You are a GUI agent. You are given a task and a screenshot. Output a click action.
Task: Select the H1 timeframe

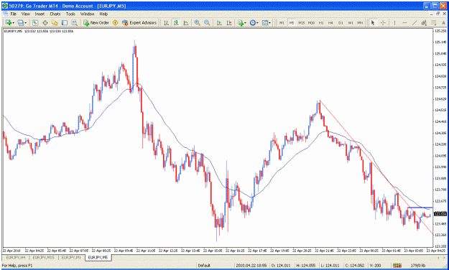pos(321,22)
